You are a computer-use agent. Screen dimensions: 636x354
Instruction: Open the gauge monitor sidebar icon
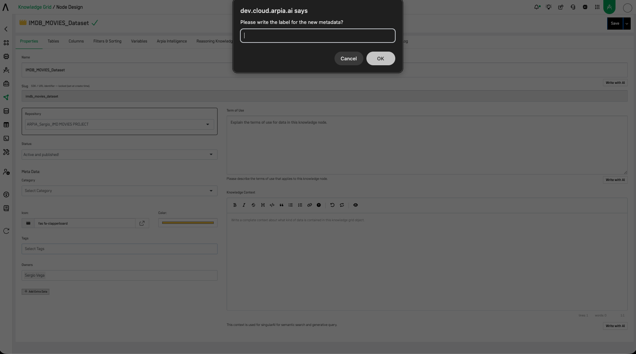6,195
